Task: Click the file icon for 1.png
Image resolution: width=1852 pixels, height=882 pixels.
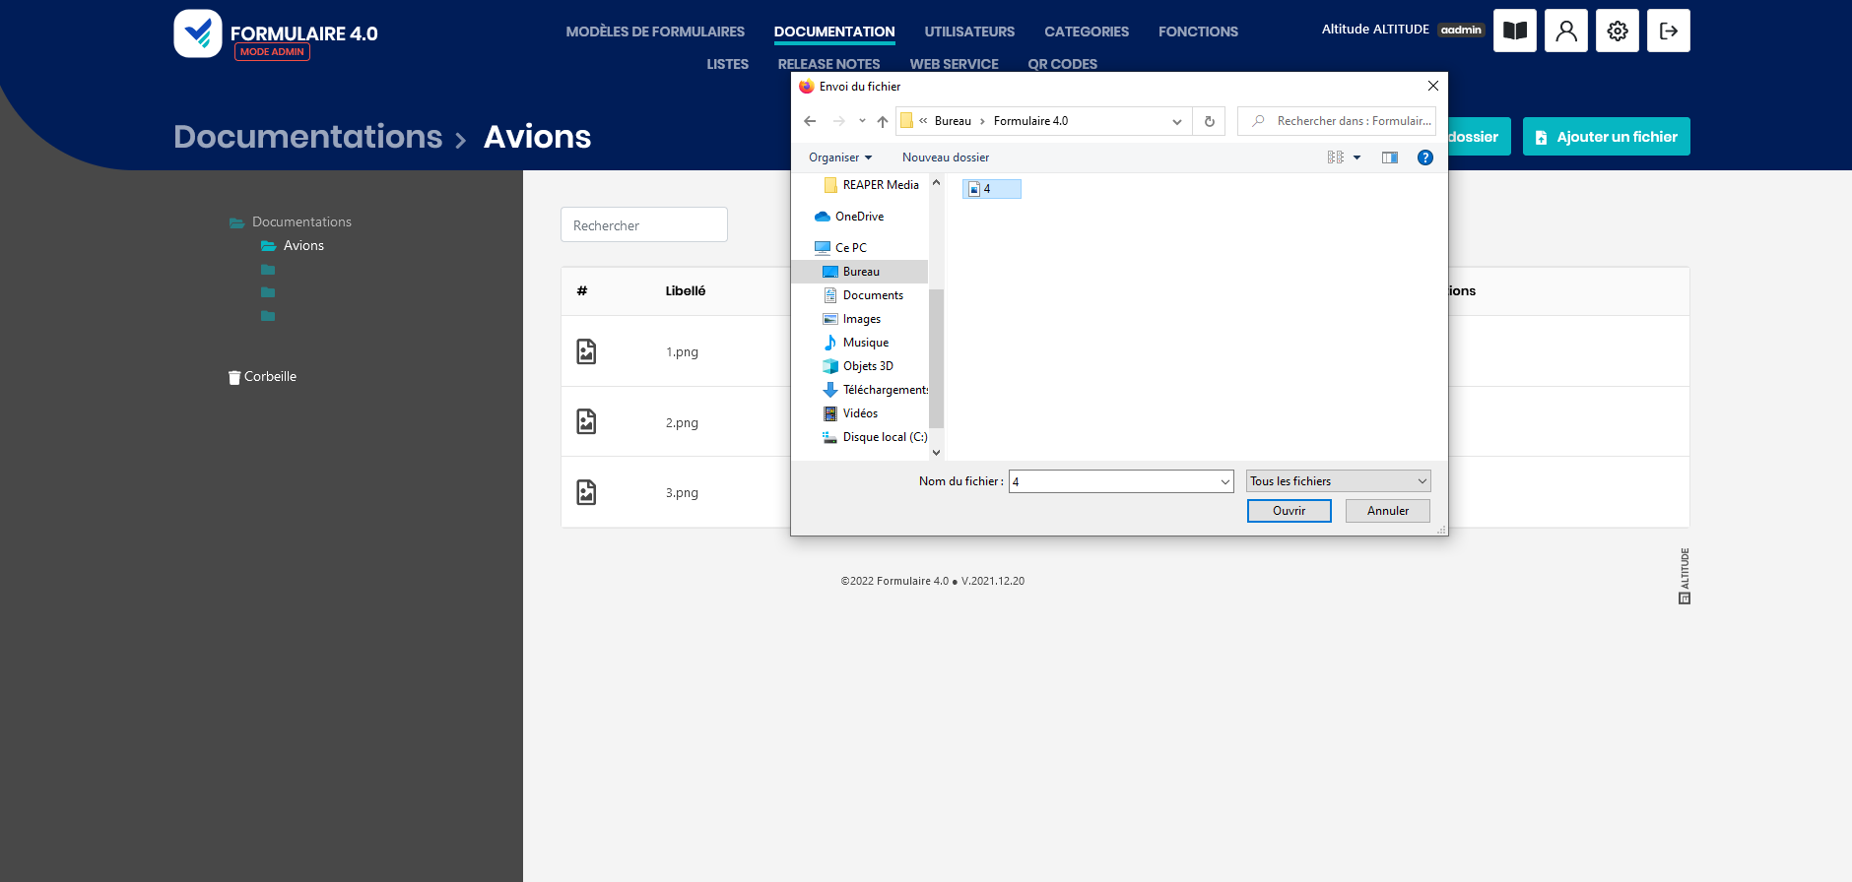Action: [586, 351]
